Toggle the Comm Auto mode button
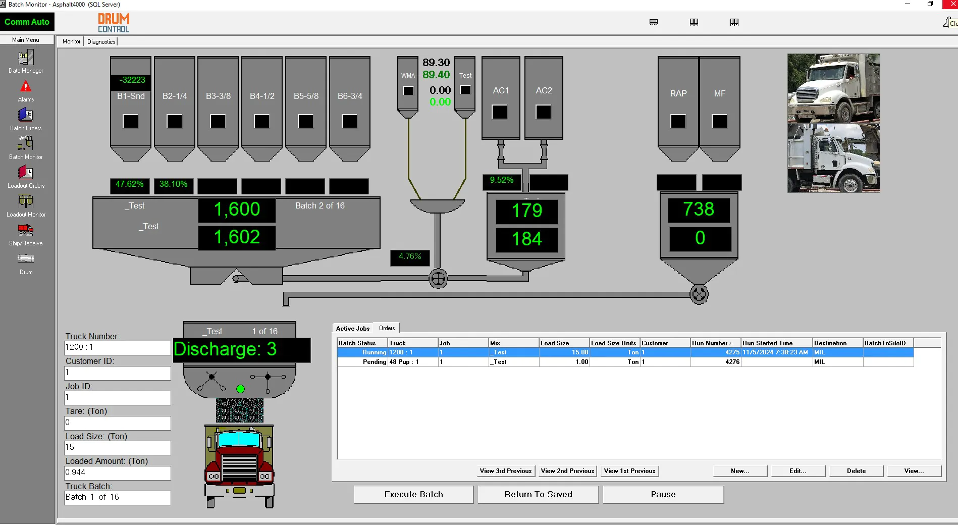The width and height of the screenshot is (958, 525). [x=27, y=22]
